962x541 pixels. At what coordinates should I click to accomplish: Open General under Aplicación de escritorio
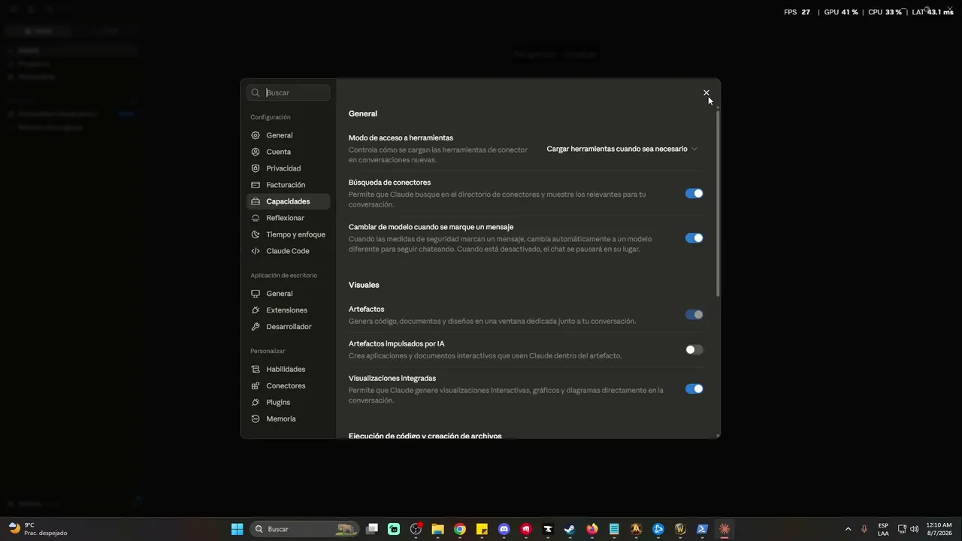pos(288,294)
